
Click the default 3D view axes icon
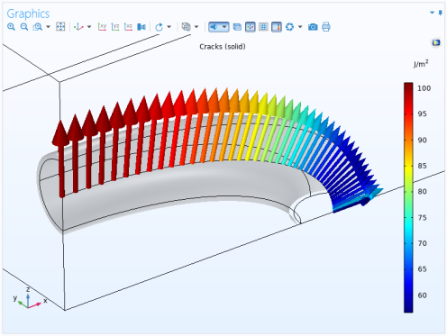pyautogui.click(x=78, y=27)
